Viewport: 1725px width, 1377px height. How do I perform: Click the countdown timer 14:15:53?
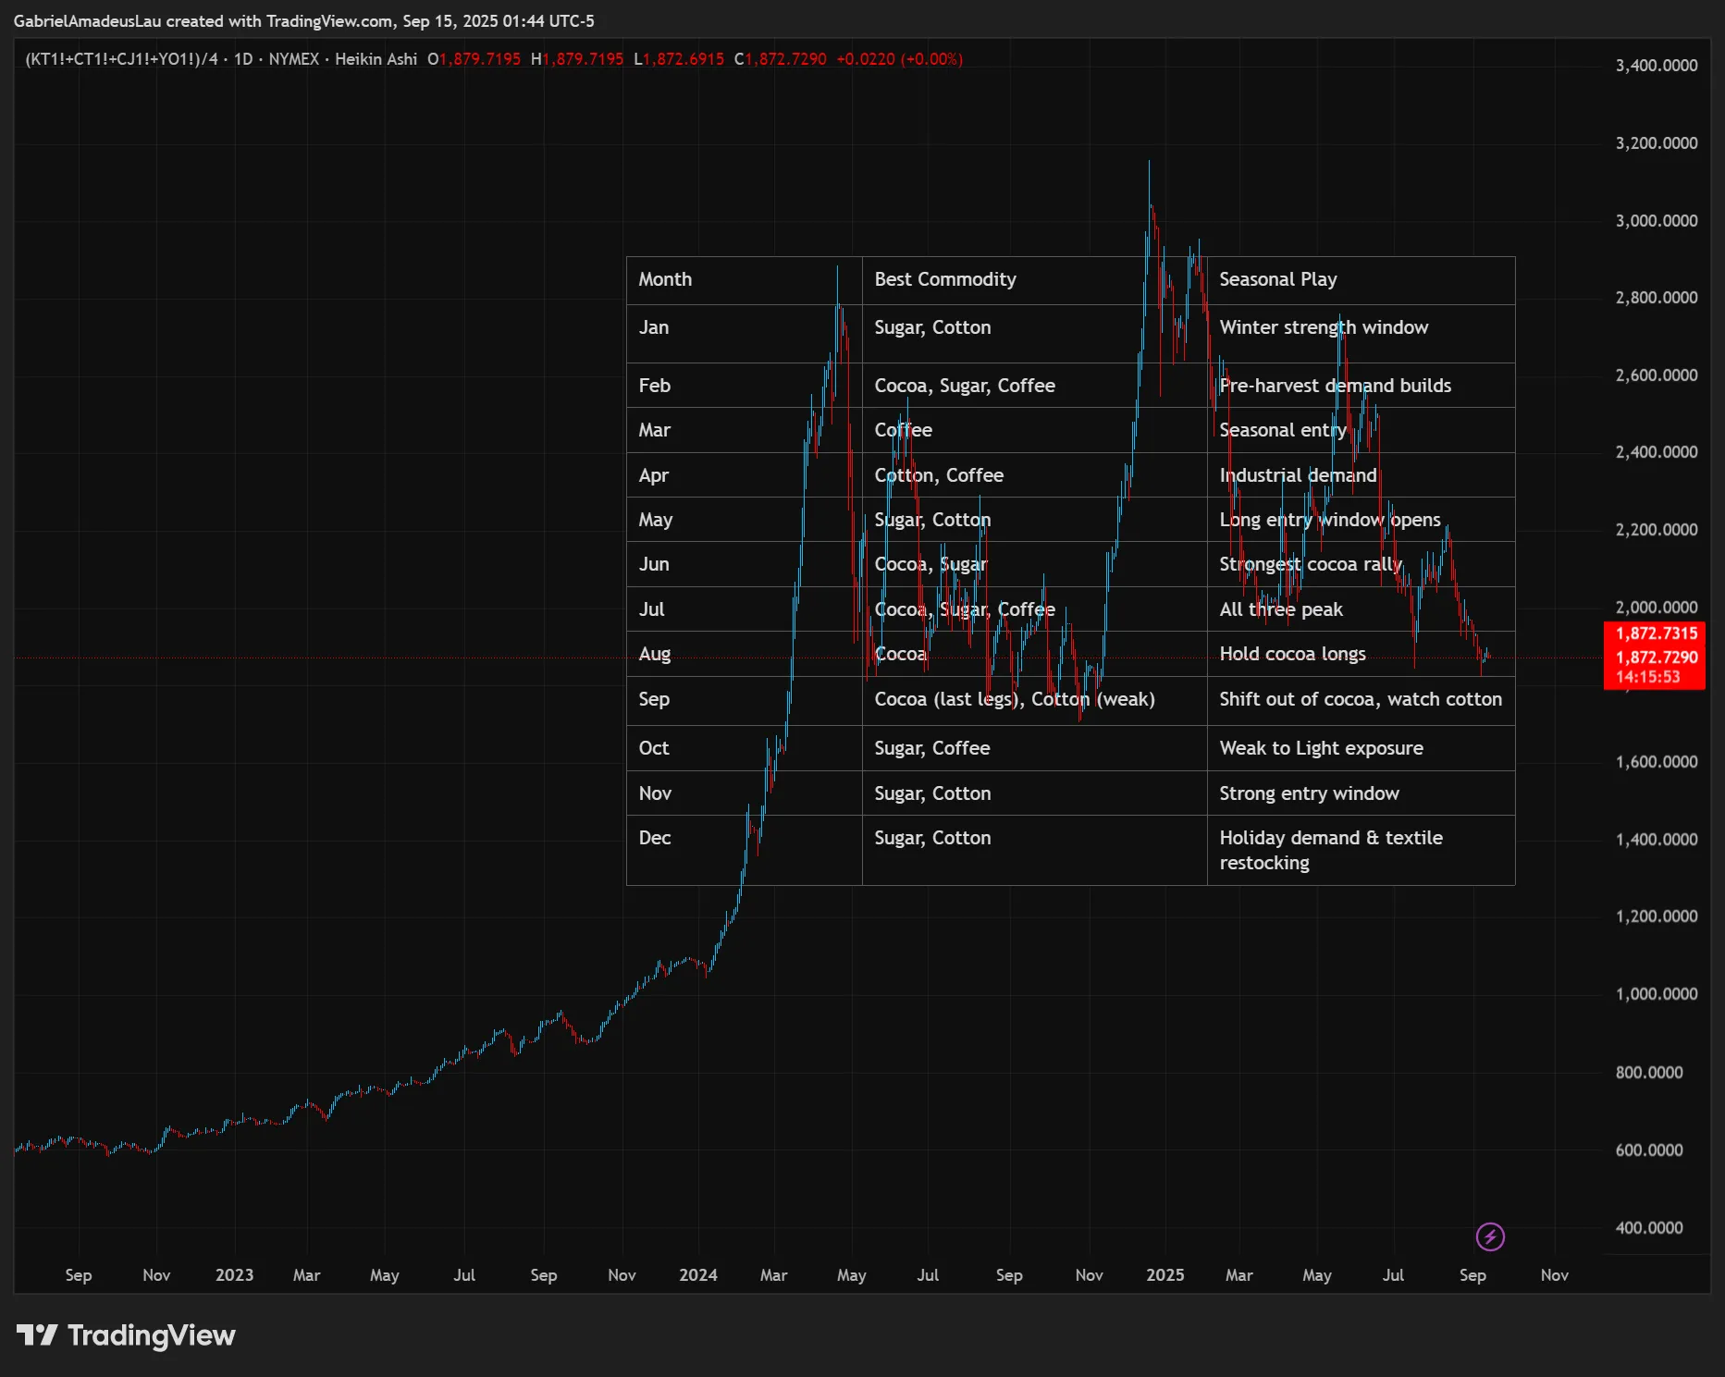(x=1648, y=677)
